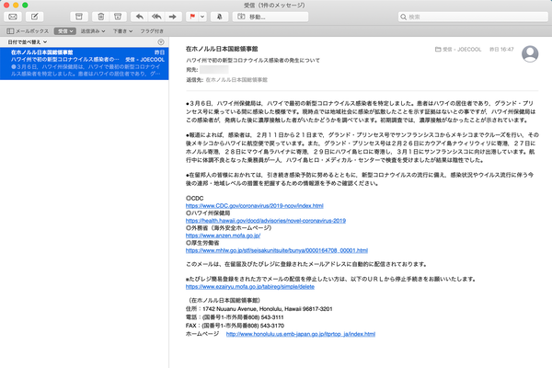Open the 日付で並べ替え sort menu
This screenshot has height=368, width=552.
click(28, 42)
